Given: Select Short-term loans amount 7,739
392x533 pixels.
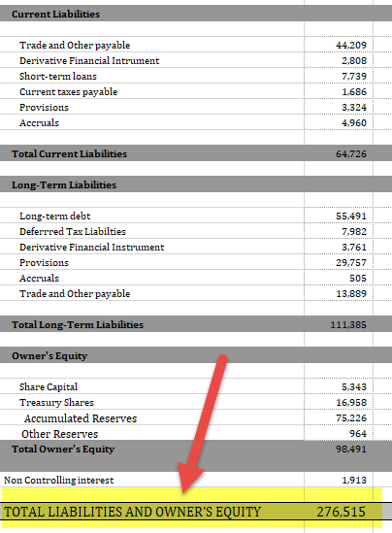Looking at the screenshot, I should 339,76.
